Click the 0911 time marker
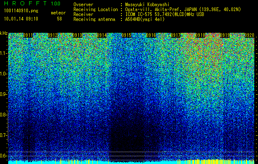The width and height of the screenshot is (258, 164). [28, 35]
